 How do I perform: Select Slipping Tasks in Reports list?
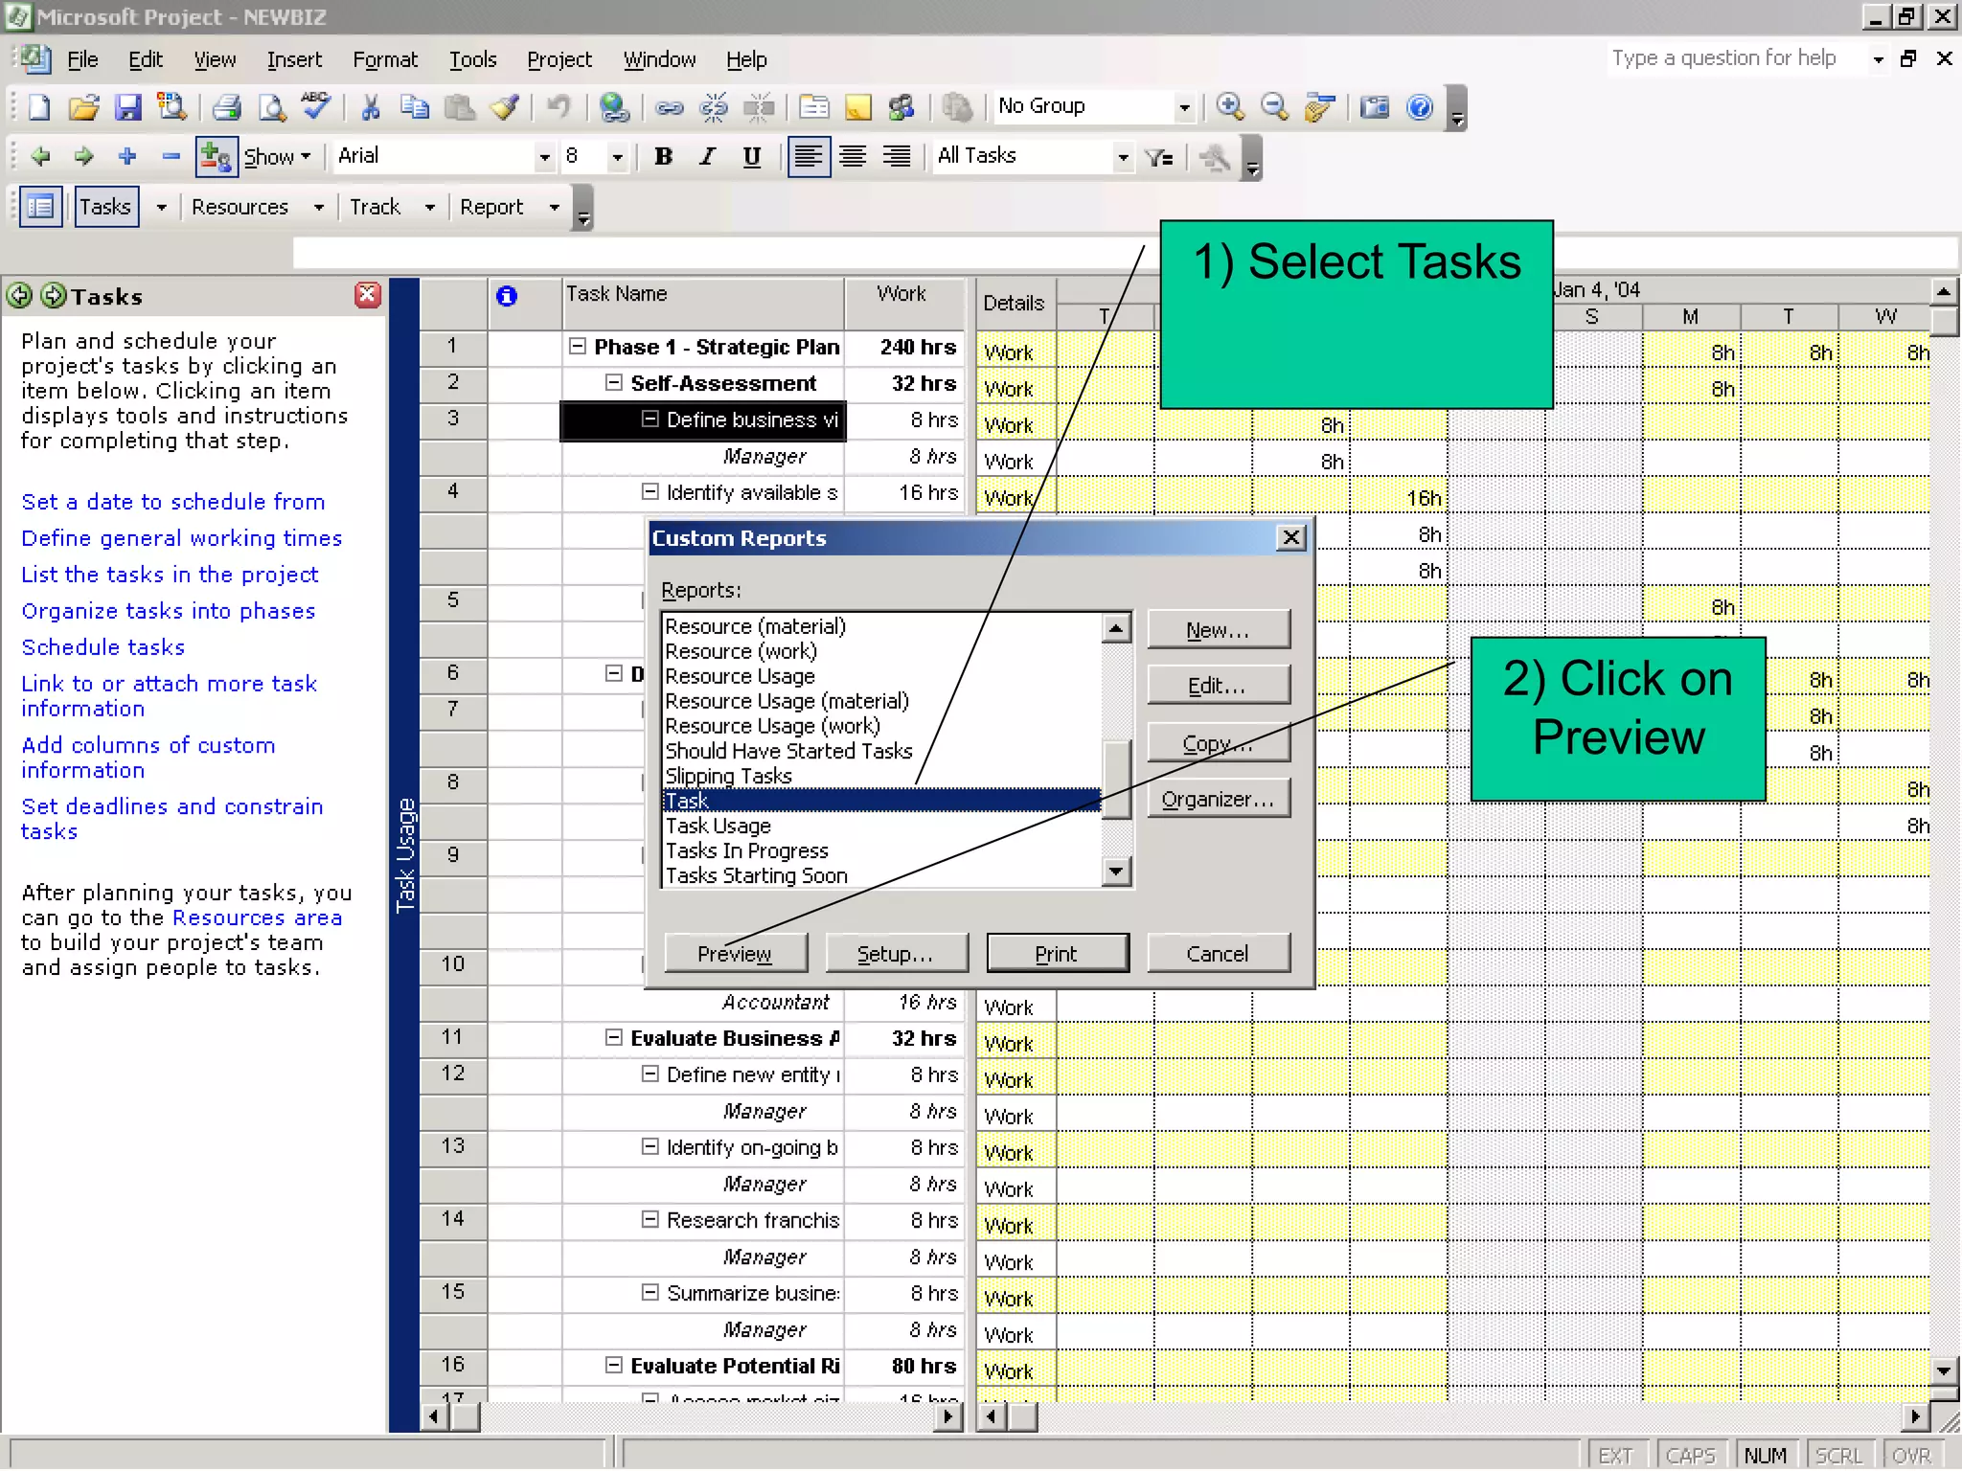881,776
